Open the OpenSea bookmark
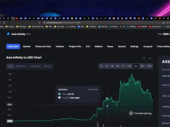 point(103,26)
